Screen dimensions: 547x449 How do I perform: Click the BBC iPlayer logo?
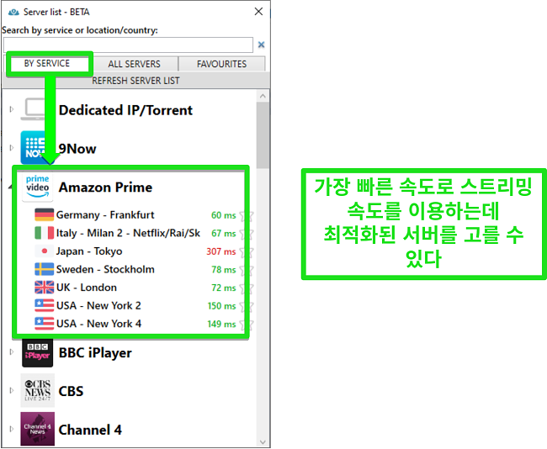tap(37, 353)
